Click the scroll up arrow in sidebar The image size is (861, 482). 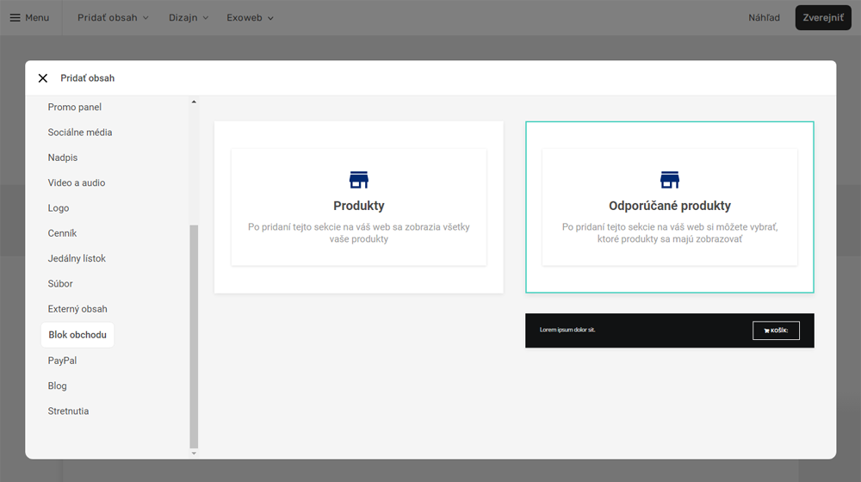194,102
